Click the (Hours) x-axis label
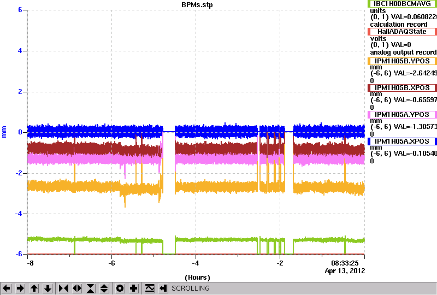Image resolution: width=437 pixels, height=295 pixels. (197, 278)
